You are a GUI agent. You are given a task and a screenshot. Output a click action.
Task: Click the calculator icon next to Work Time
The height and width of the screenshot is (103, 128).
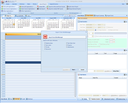95,30
